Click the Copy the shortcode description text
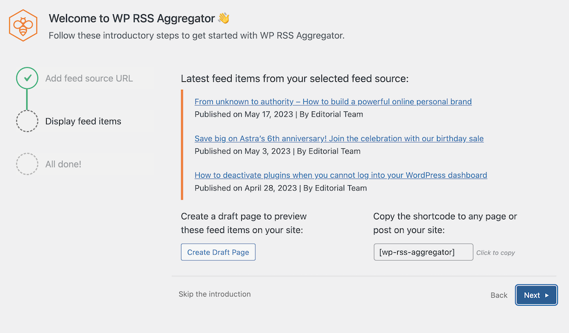Viewport: 569px width, 333px height. 445,223
